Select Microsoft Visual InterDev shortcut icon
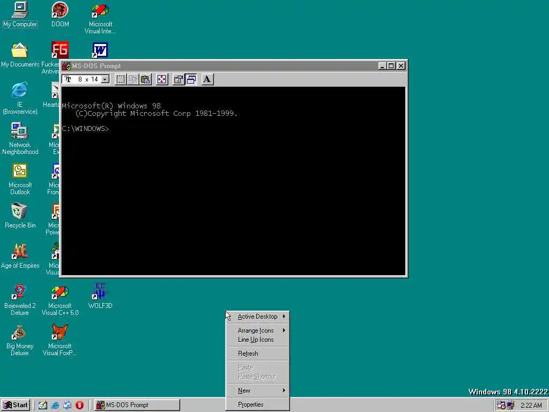The height and width of the screenshot is (412, 549). click(100, 18)
